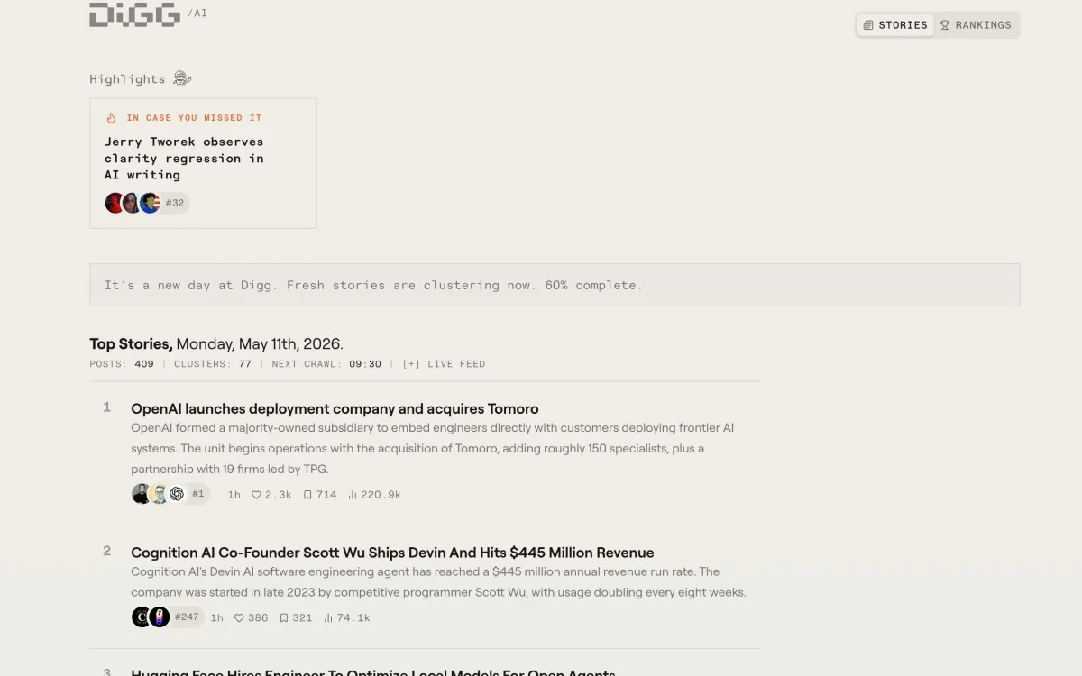
Task: Click the CLUSTERS: 77 counter
Action: (213, 364)
